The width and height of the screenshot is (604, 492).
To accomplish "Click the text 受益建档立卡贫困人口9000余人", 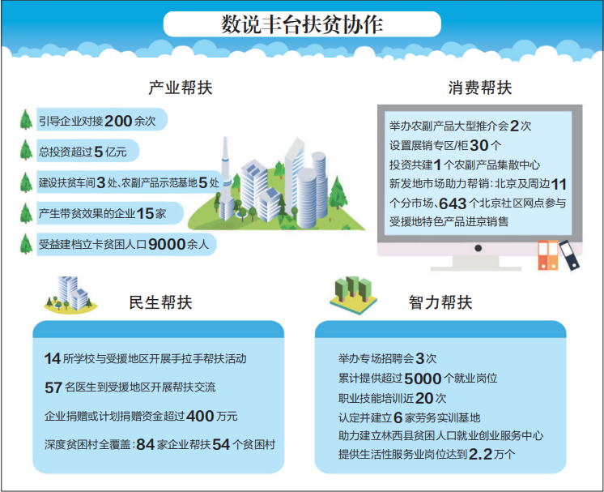I will pyautogui.click(x=123, y=244).
